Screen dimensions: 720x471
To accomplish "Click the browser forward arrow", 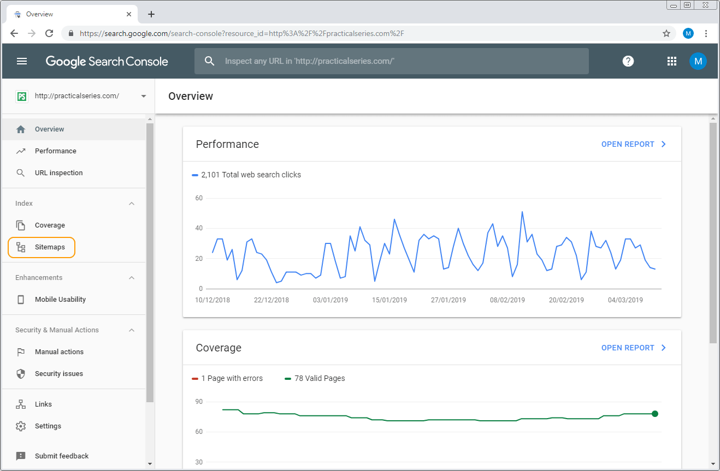I will pyautogui.click(x=32, y=33).
